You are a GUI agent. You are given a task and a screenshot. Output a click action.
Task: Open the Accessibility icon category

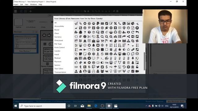[x=59, y=26]
